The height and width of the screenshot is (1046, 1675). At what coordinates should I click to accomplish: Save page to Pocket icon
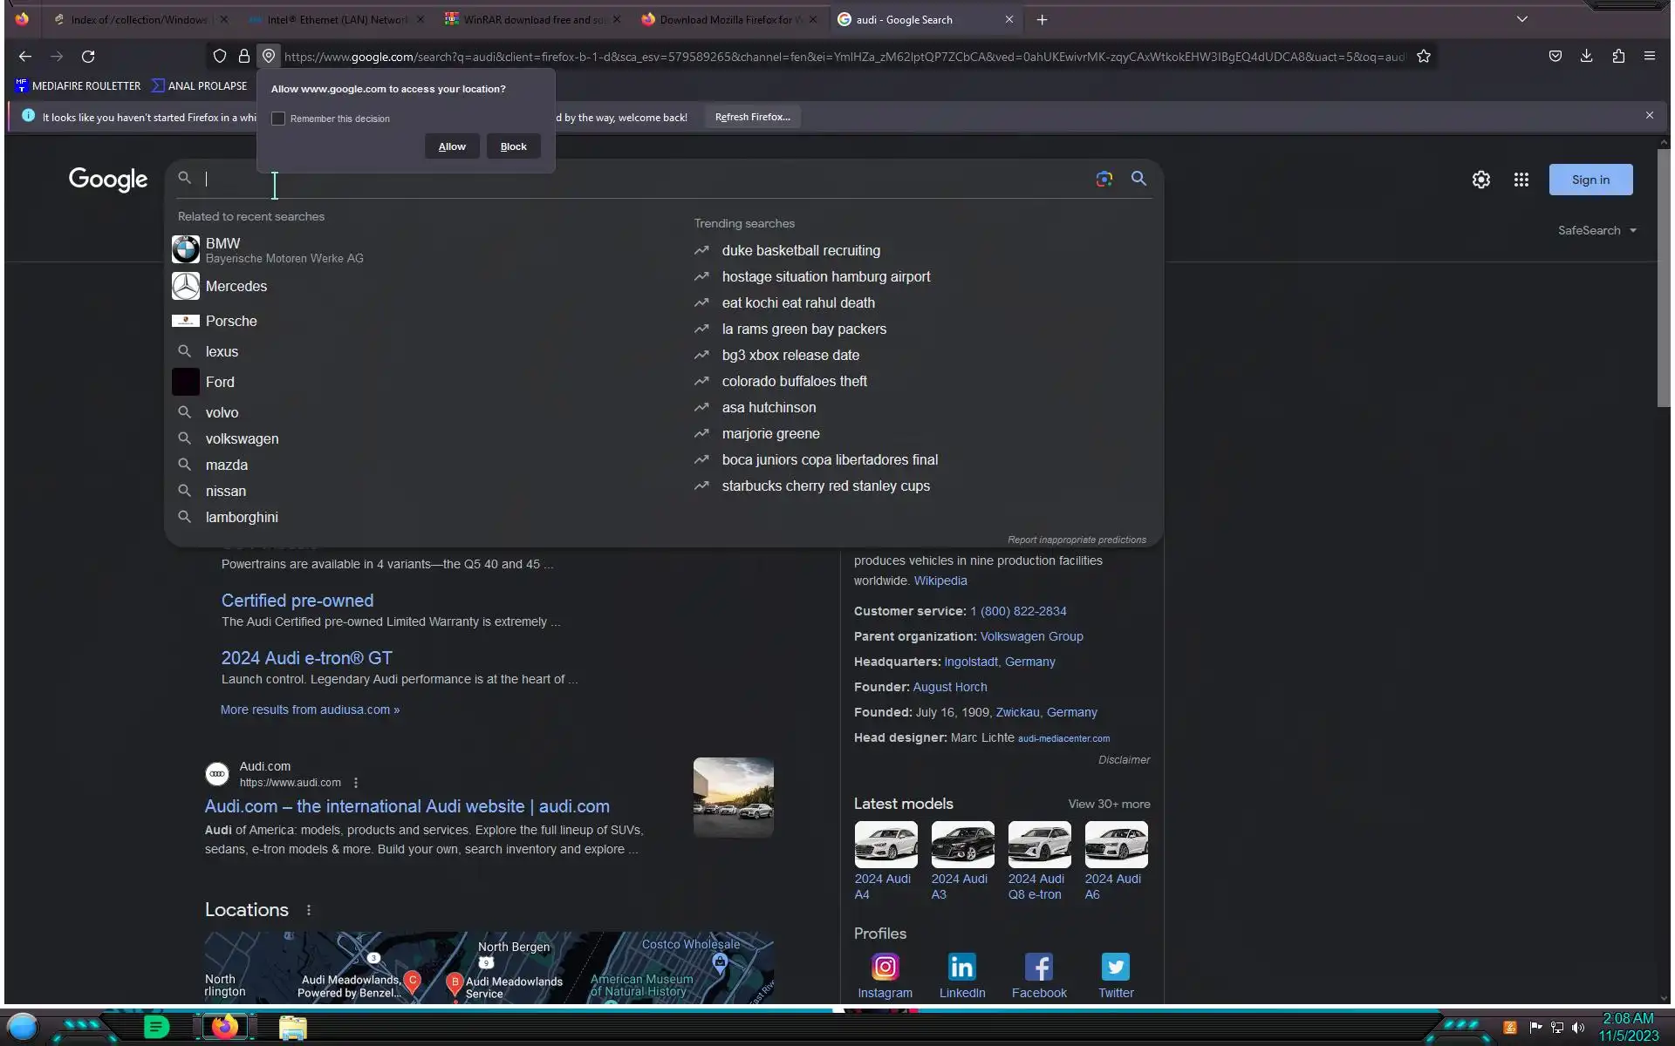tap(1555, 57)
